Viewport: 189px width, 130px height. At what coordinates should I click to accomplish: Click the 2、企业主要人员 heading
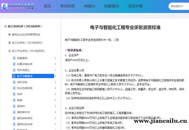pyautogui.click(x=74, y=71)
